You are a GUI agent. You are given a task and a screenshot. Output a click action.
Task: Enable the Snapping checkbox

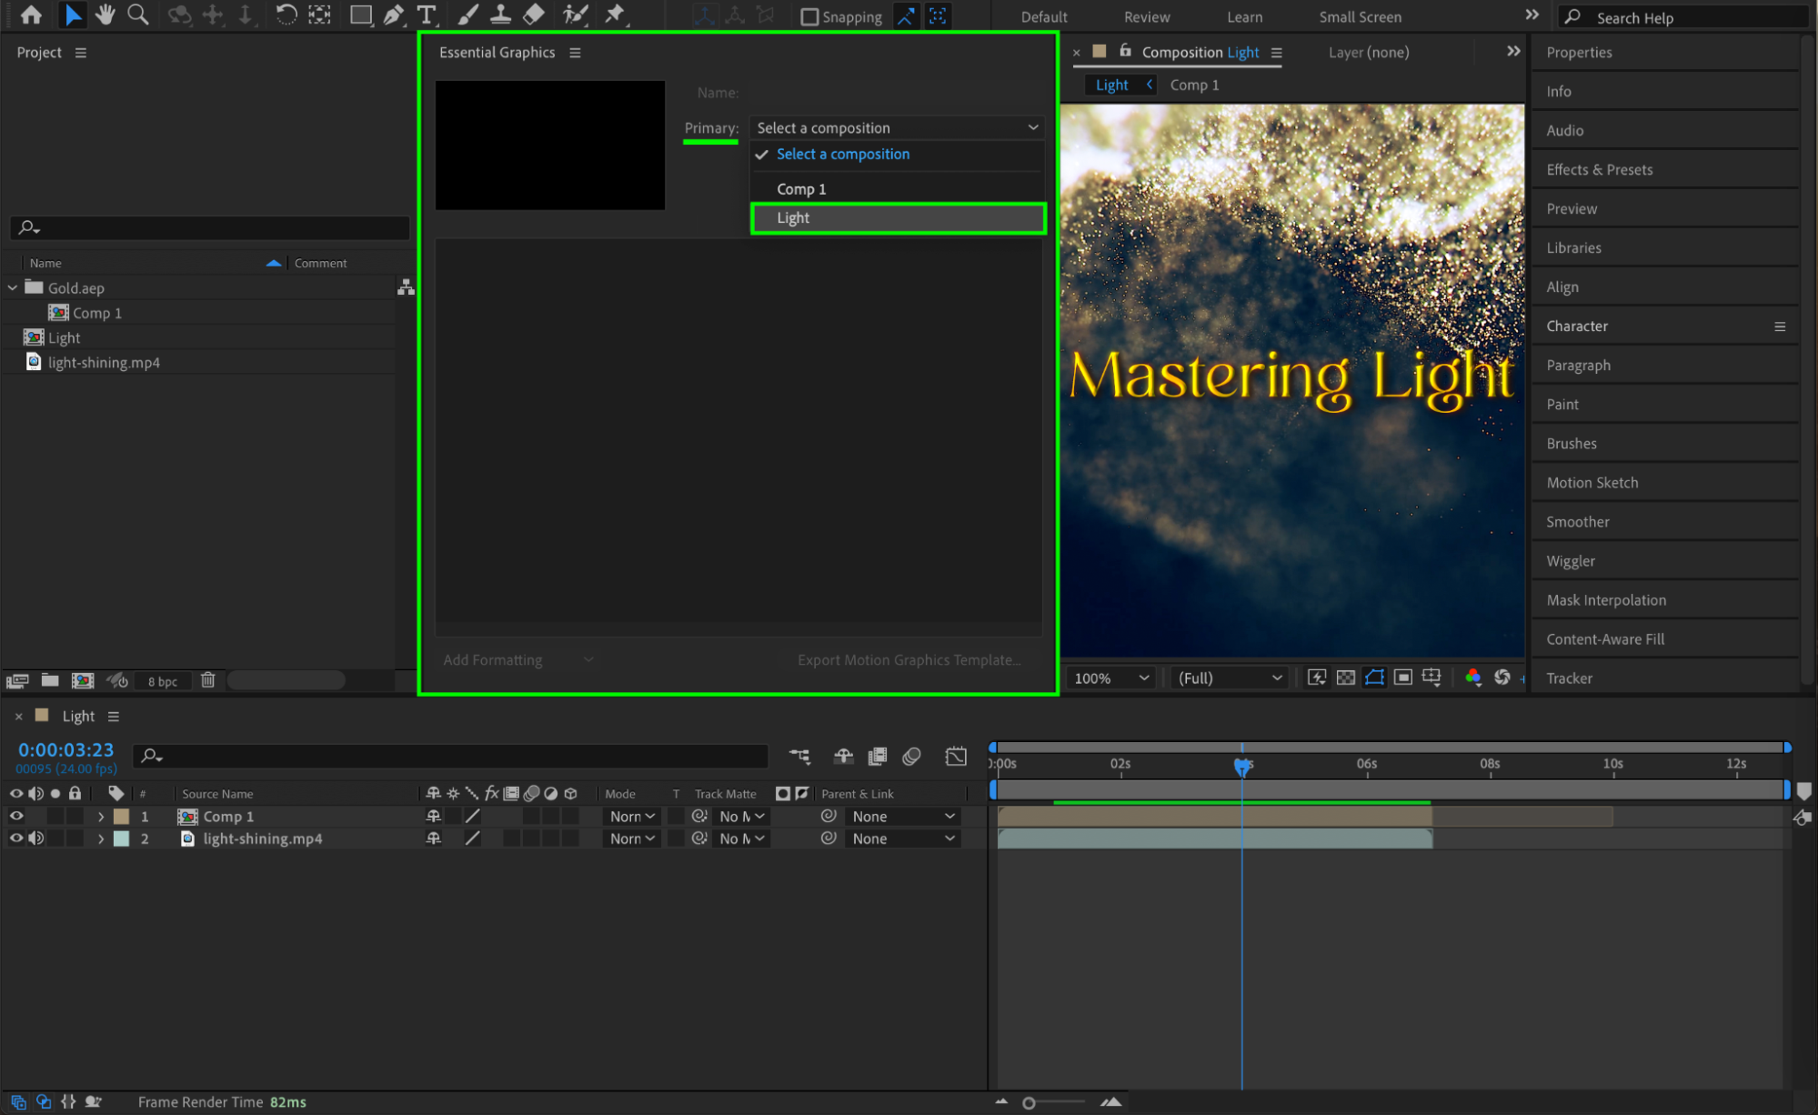point(809,16)
